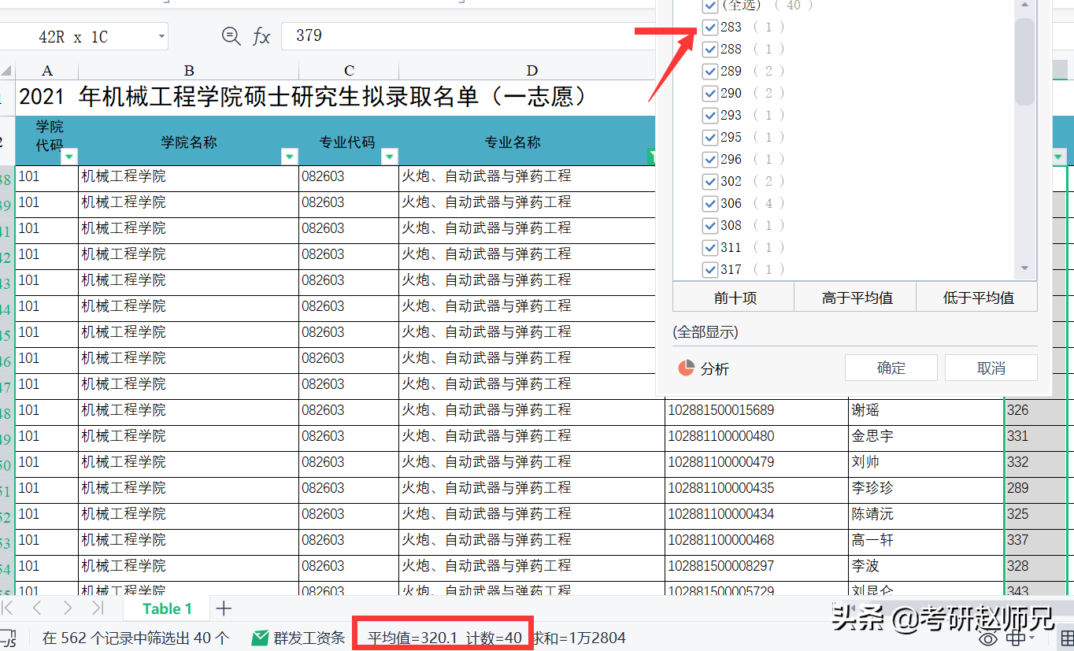1074x651 pixels.
Task: Open the formula editor via fx icon
Action: 261,35
